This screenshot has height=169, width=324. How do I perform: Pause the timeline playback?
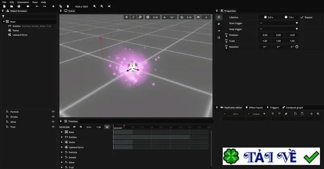click(81, 127)
